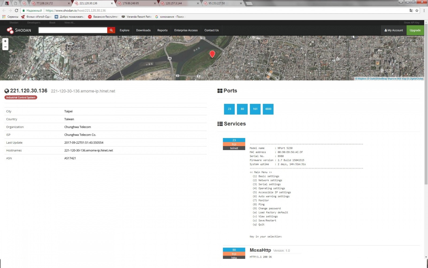Click the MoxaHttp service title
This screenshot has width=428, height=268.
pos(260,250)
